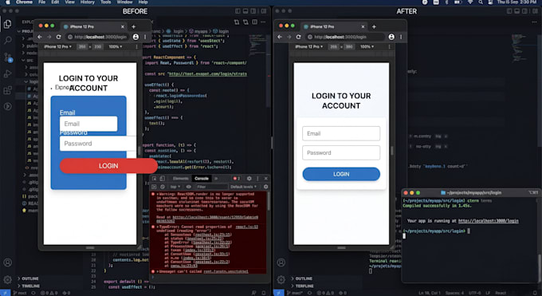Screen dimensions: 542x296
Task: Open the console settings gear
Action: (x=265, y=187)
